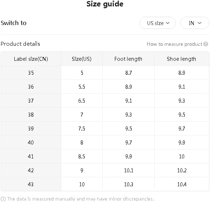210x202 pixels.
Task: Click the question mark help icon
Action: tap(206, 44)
